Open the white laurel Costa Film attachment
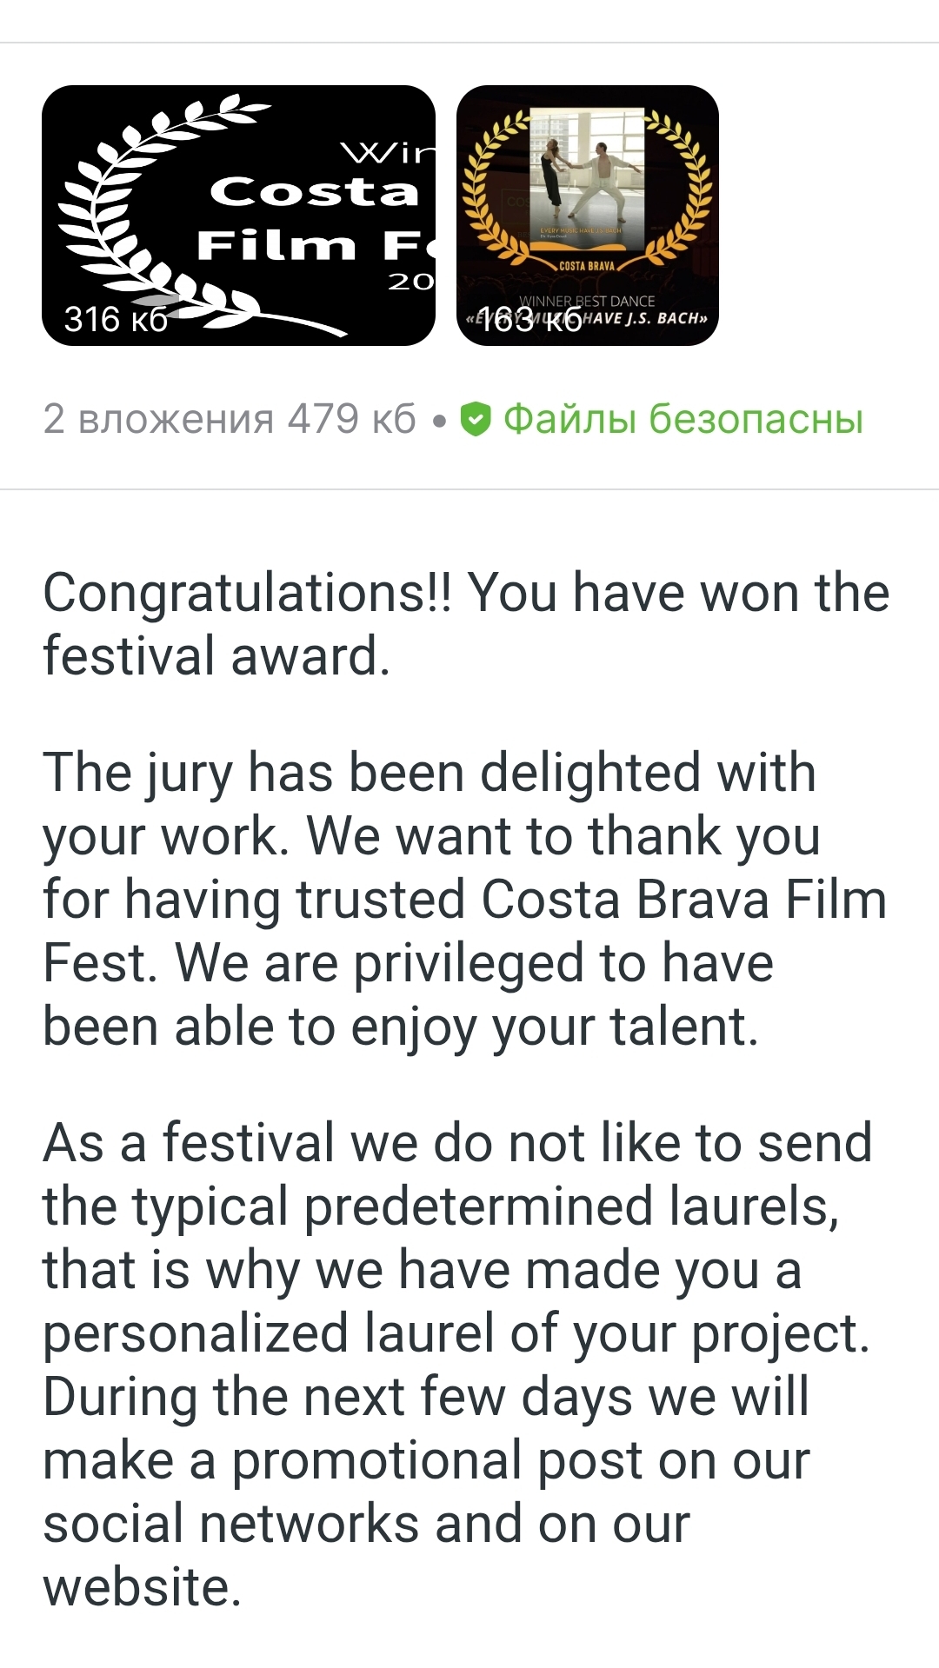The image size is (939, 1668). (x=238, y=215)
